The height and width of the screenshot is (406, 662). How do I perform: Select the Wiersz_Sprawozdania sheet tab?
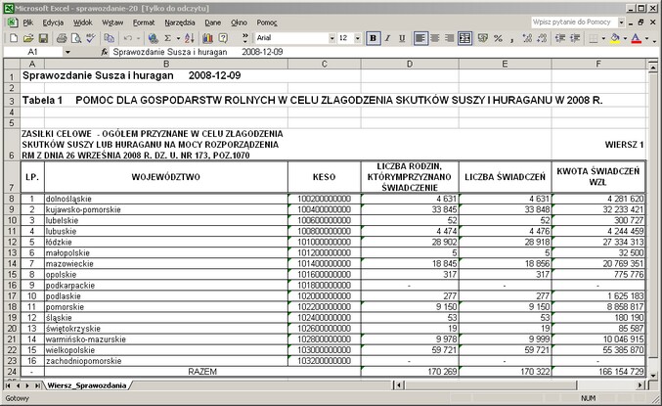click(86, 385)
